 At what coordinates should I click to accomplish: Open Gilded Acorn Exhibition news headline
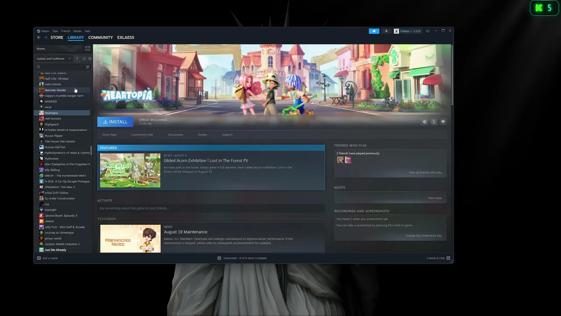pos(206,161)
